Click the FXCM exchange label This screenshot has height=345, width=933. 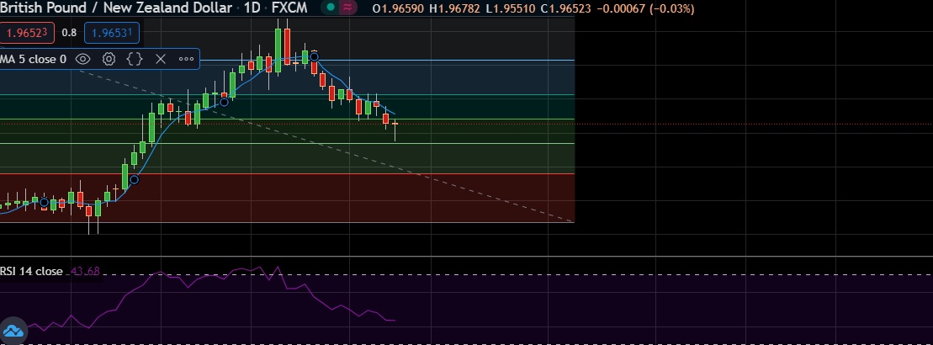coord(289,8)
